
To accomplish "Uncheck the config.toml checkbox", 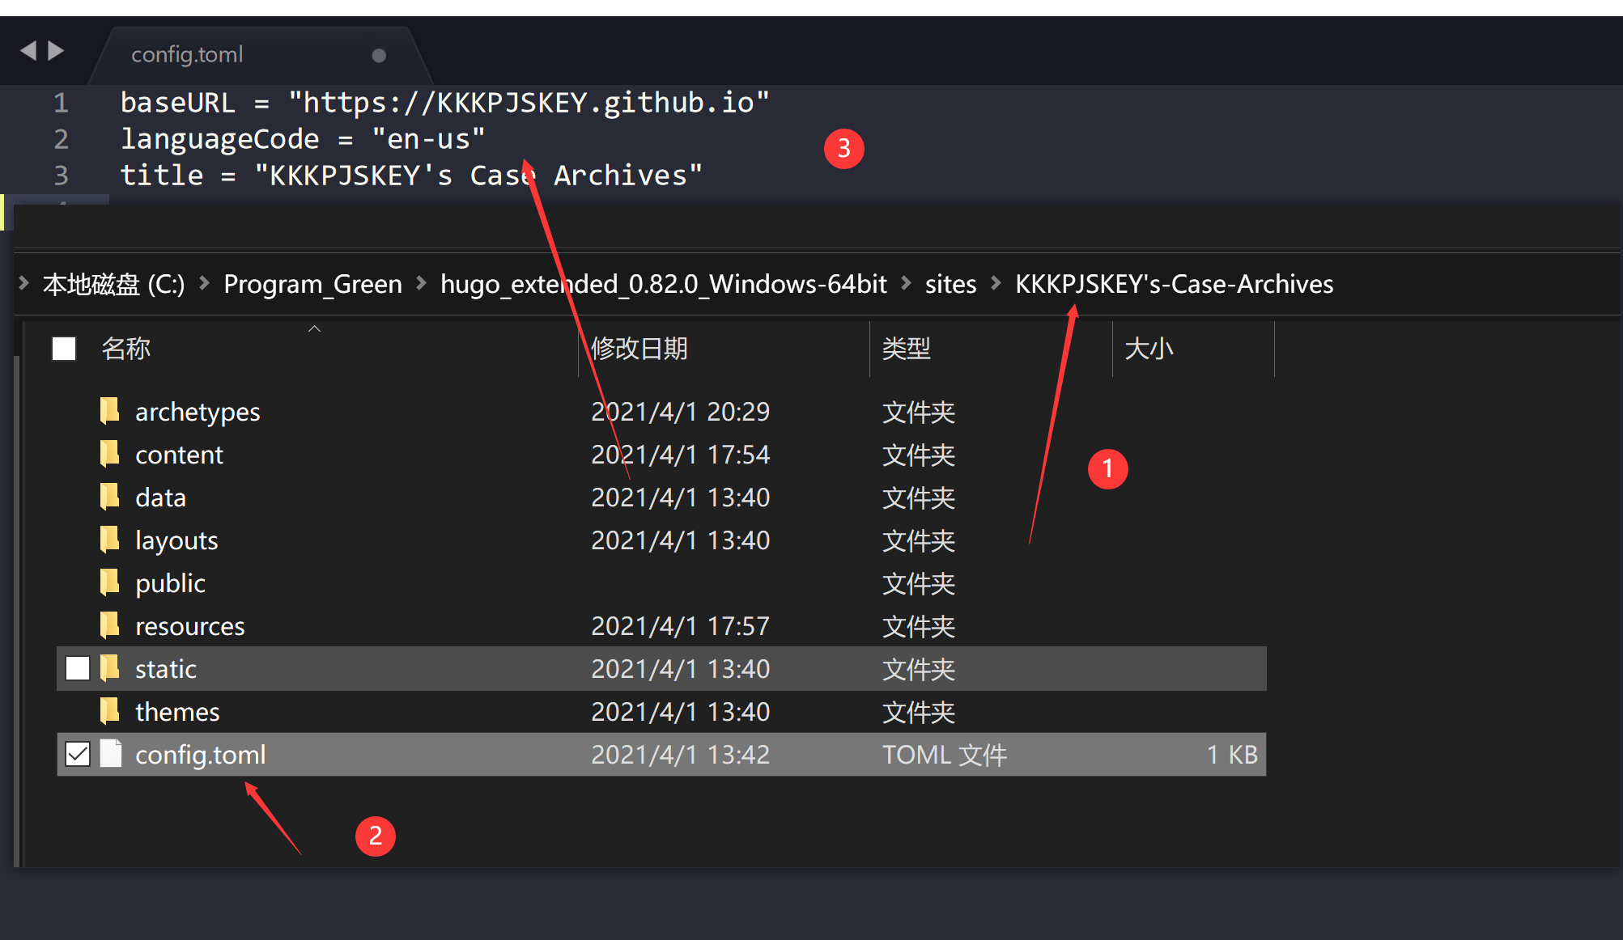I will click(78, 754).
